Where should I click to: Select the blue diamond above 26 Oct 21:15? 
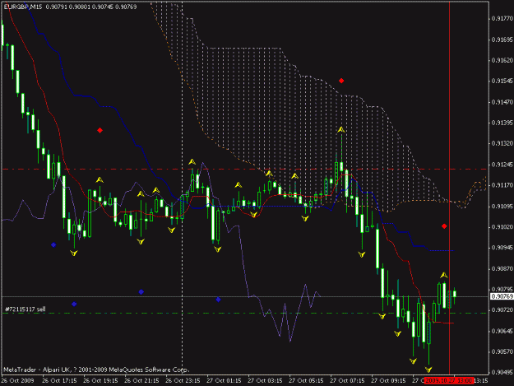click(141, 292)
